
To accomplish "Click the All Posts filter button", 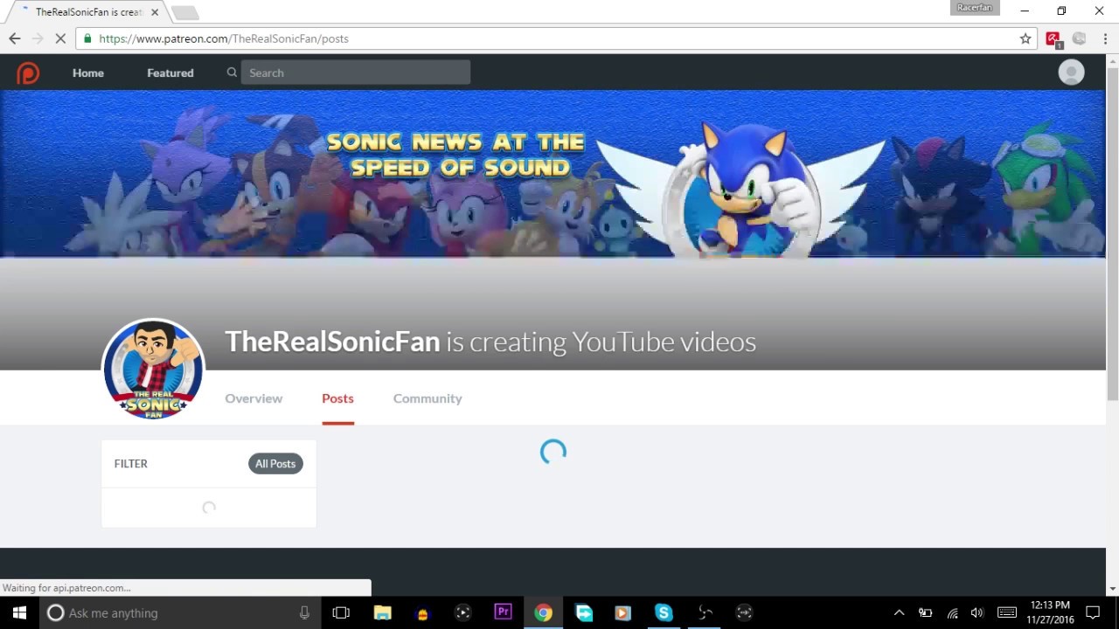I will 275,464.
